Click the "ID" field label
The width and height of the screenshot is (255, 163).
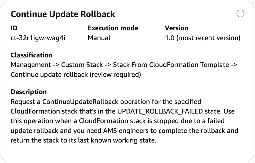(x=14, y=28)
